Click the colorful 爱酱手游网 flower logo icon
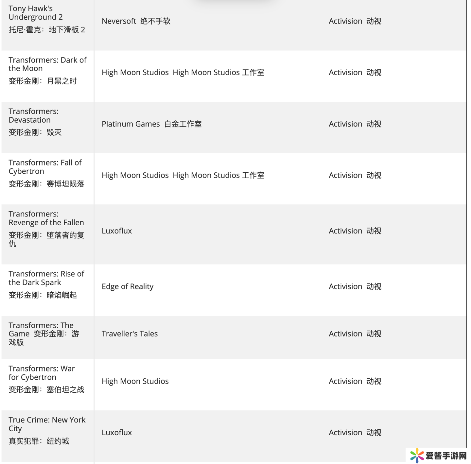Viewport: 471px width, 464px height. pos(417,455)
